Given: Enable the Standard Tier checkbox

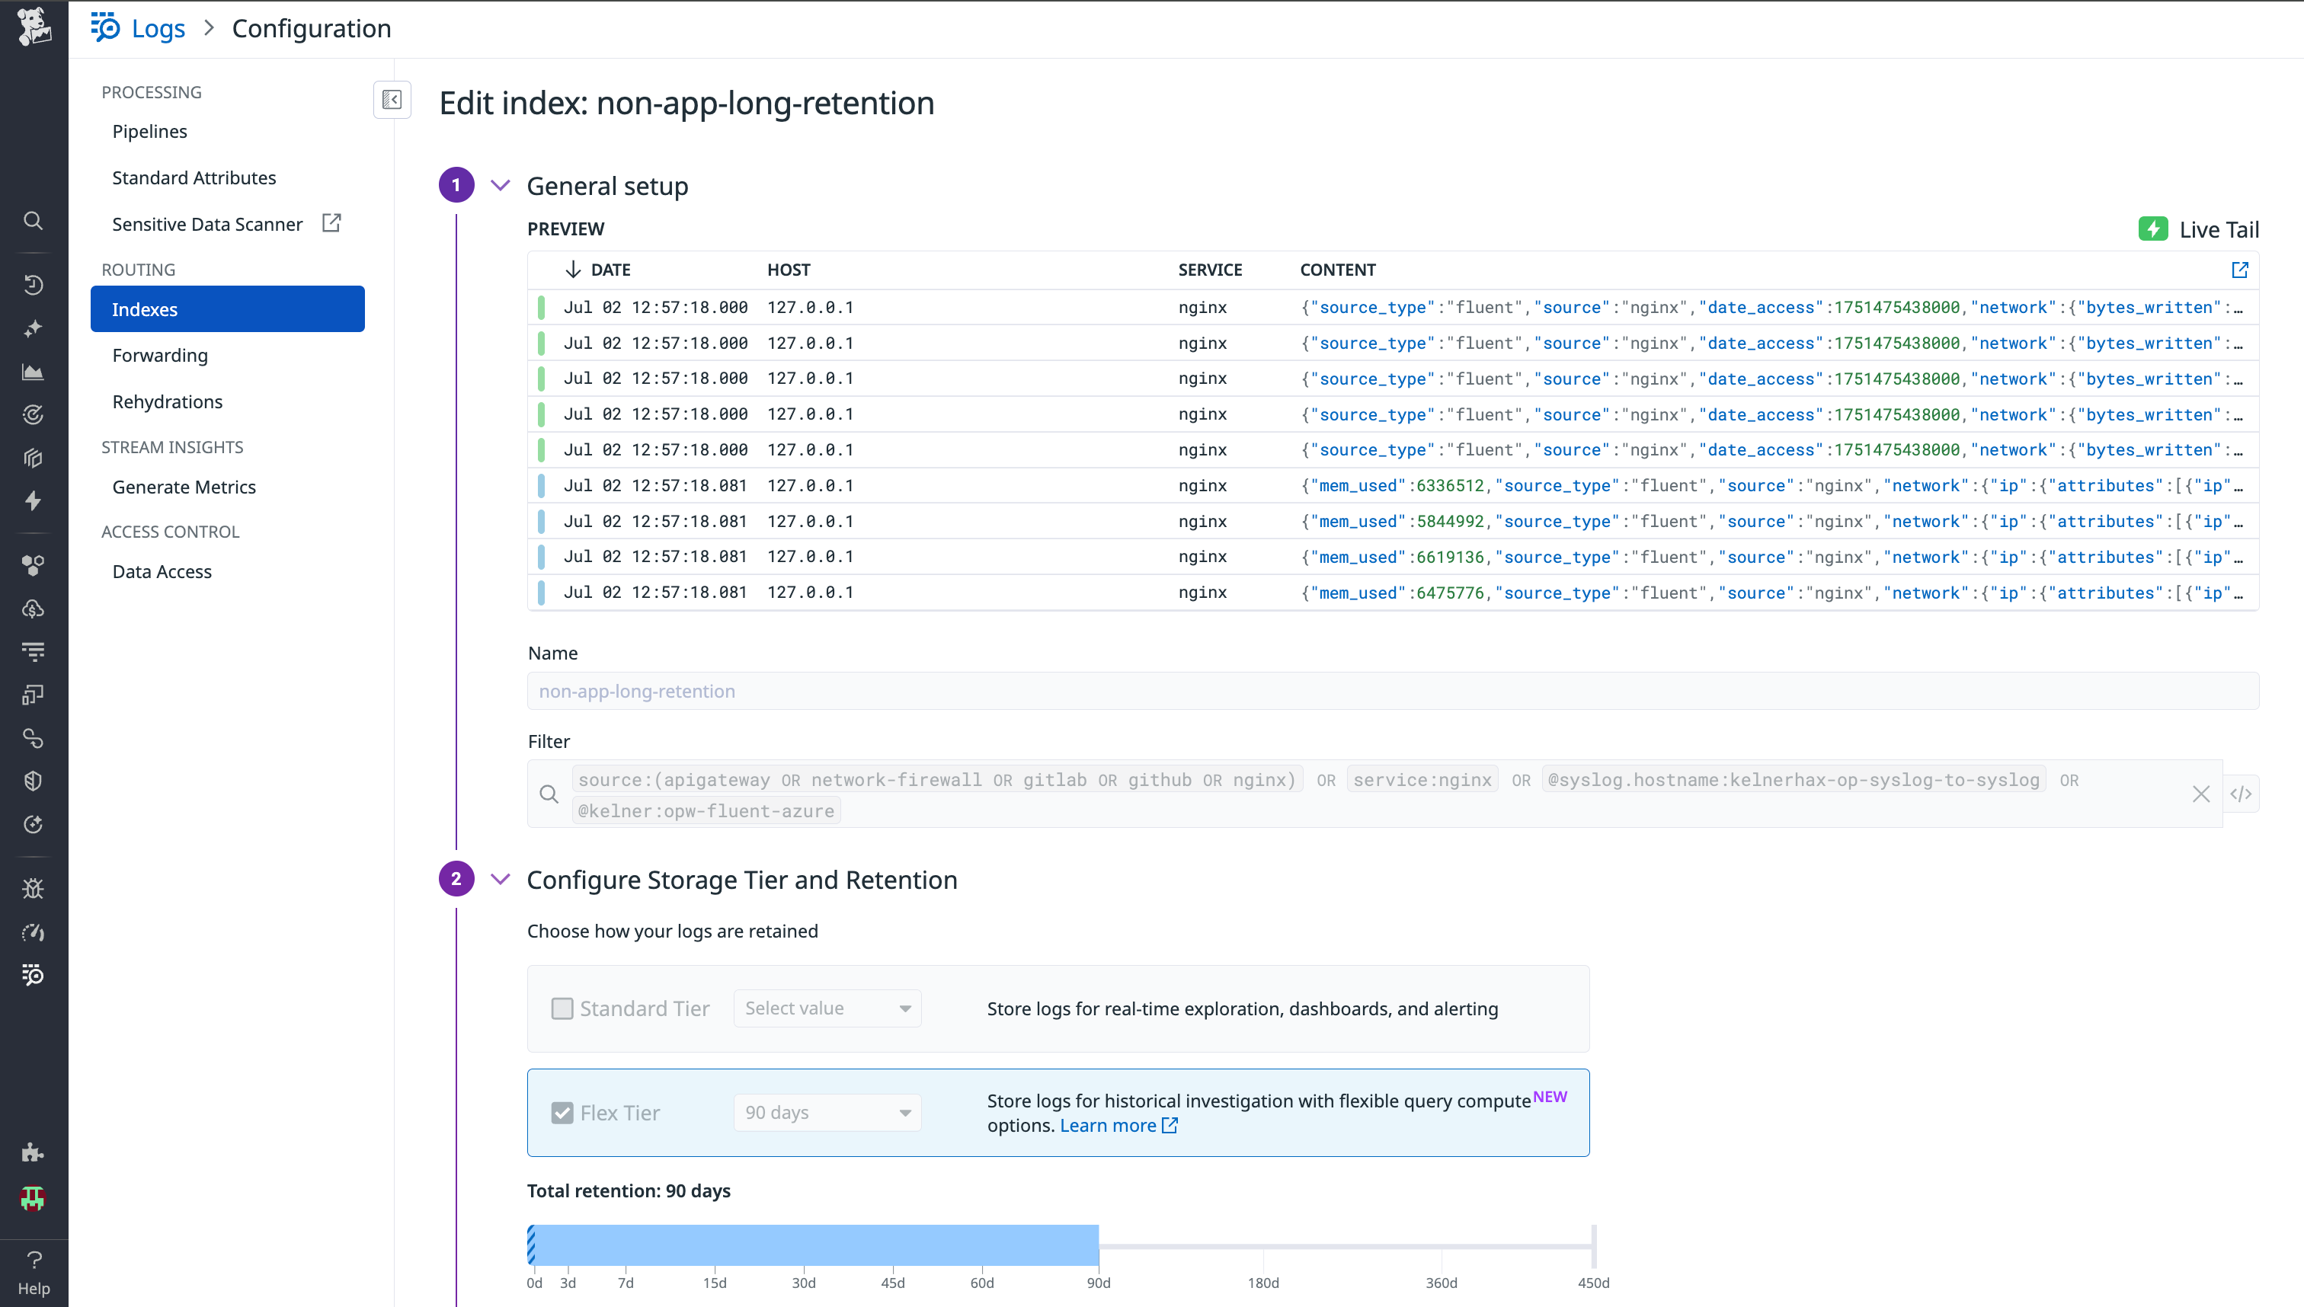Looking at the screenshot, I should tap(562, 1008).
